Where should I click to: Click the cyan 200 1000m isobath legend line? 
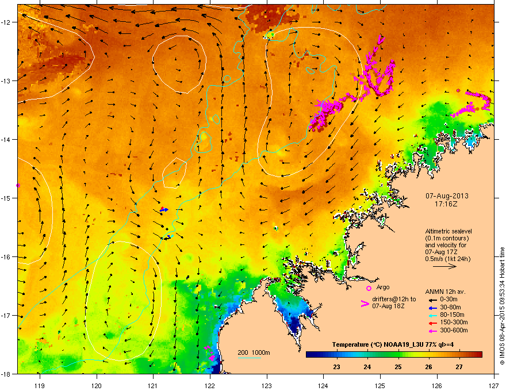point(250,358)
